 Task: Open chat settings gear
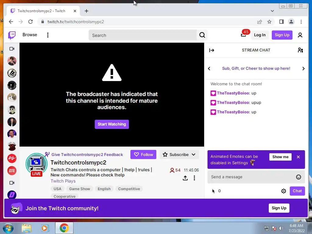coord(284,191)
